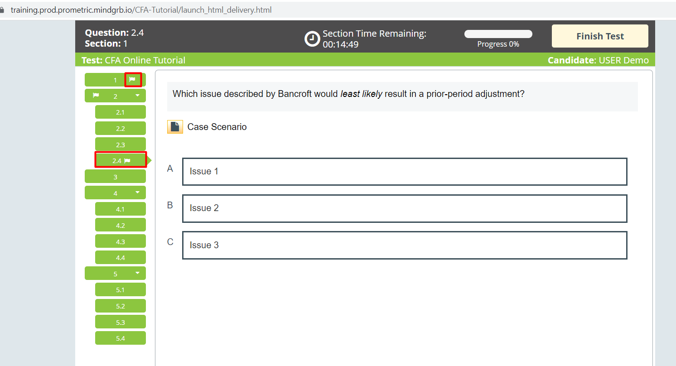Select answer option Issue 1
This screenshot has height=366, width=676.
[404, 172]
